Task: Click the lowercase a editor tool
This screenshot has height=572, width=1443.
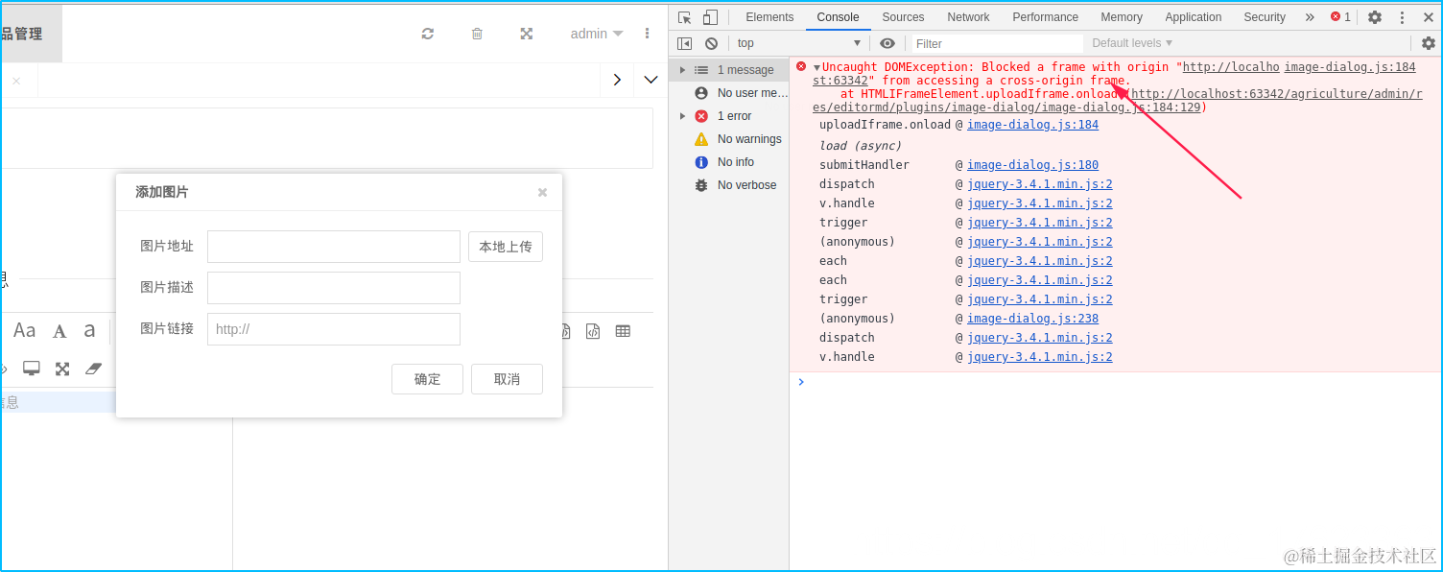Action: [89, 331]
